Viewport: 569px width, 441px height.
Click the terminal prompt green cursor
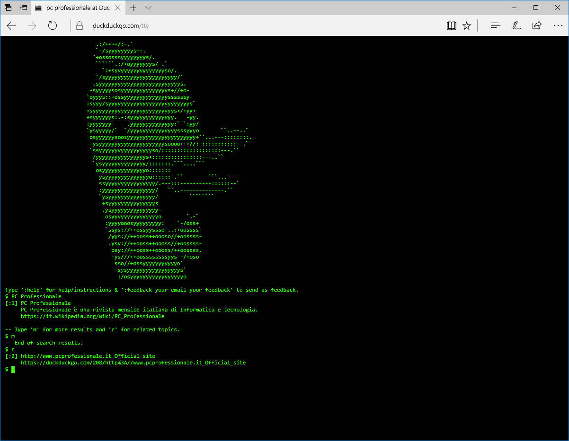(x=13, y=369)
